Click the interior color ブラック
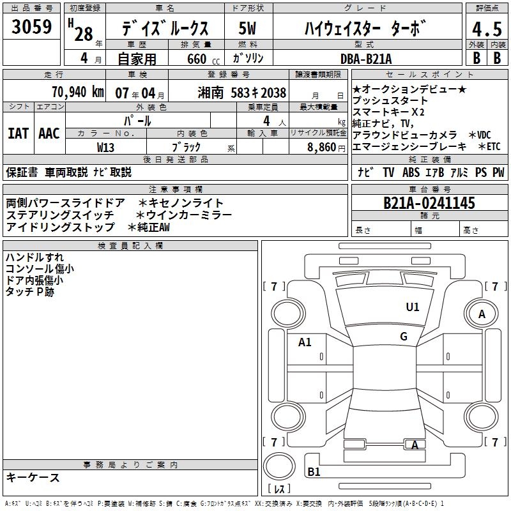The width and height of the screenshot is (511, 511). [x=186, y=148]
